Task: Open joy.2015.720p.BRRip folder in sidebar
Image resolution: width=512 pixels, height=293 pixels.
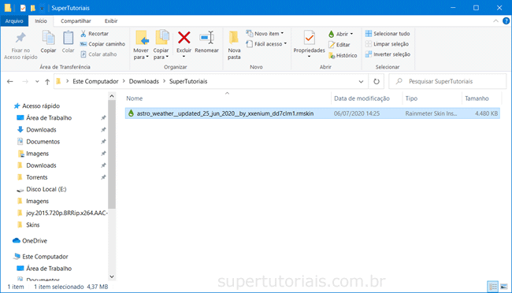Action: point(62,213)
